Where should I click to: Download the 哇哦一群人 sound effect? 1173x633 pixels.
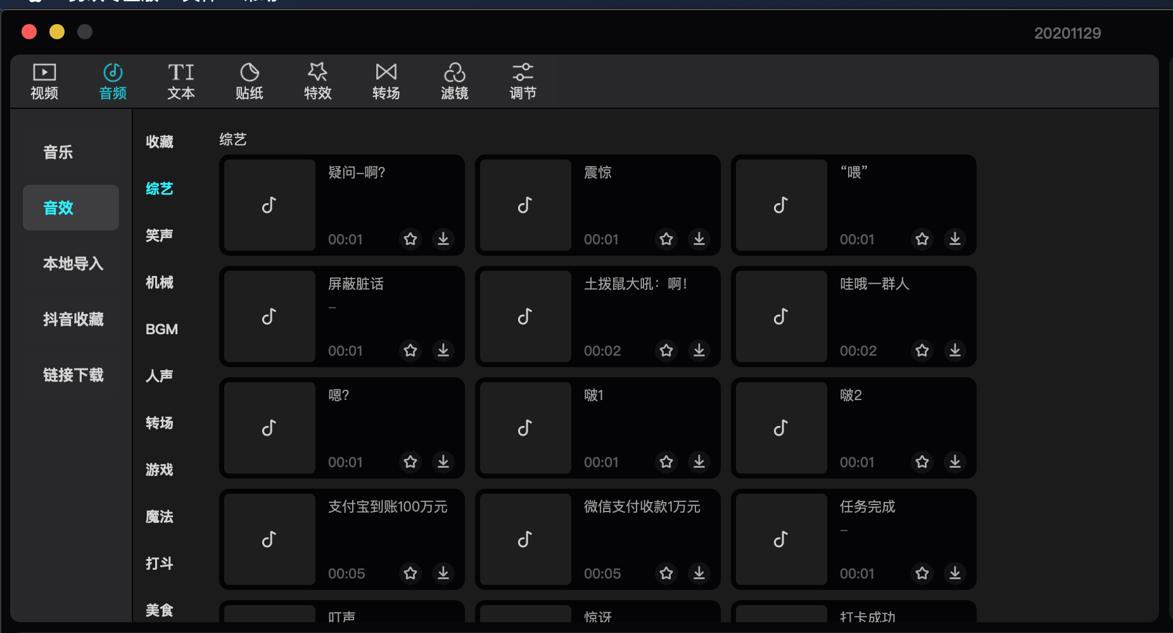[955, 350]
